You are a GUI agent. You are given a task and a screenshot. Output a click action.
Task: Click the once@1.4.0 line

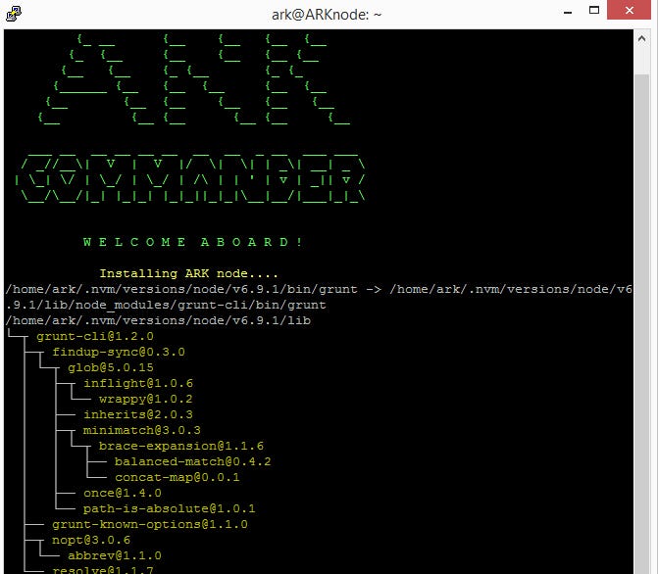(123, 493)
